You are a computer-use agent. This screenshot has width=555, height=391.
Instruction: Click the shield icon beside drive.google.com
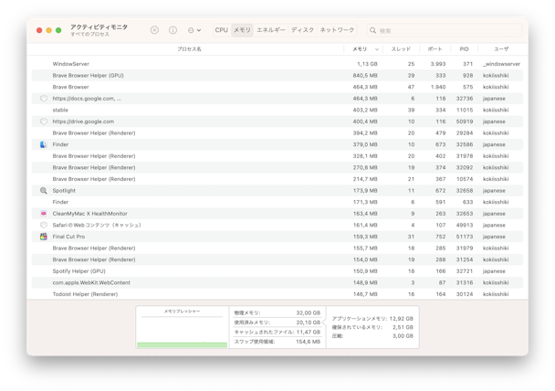(x=43, y=122)
